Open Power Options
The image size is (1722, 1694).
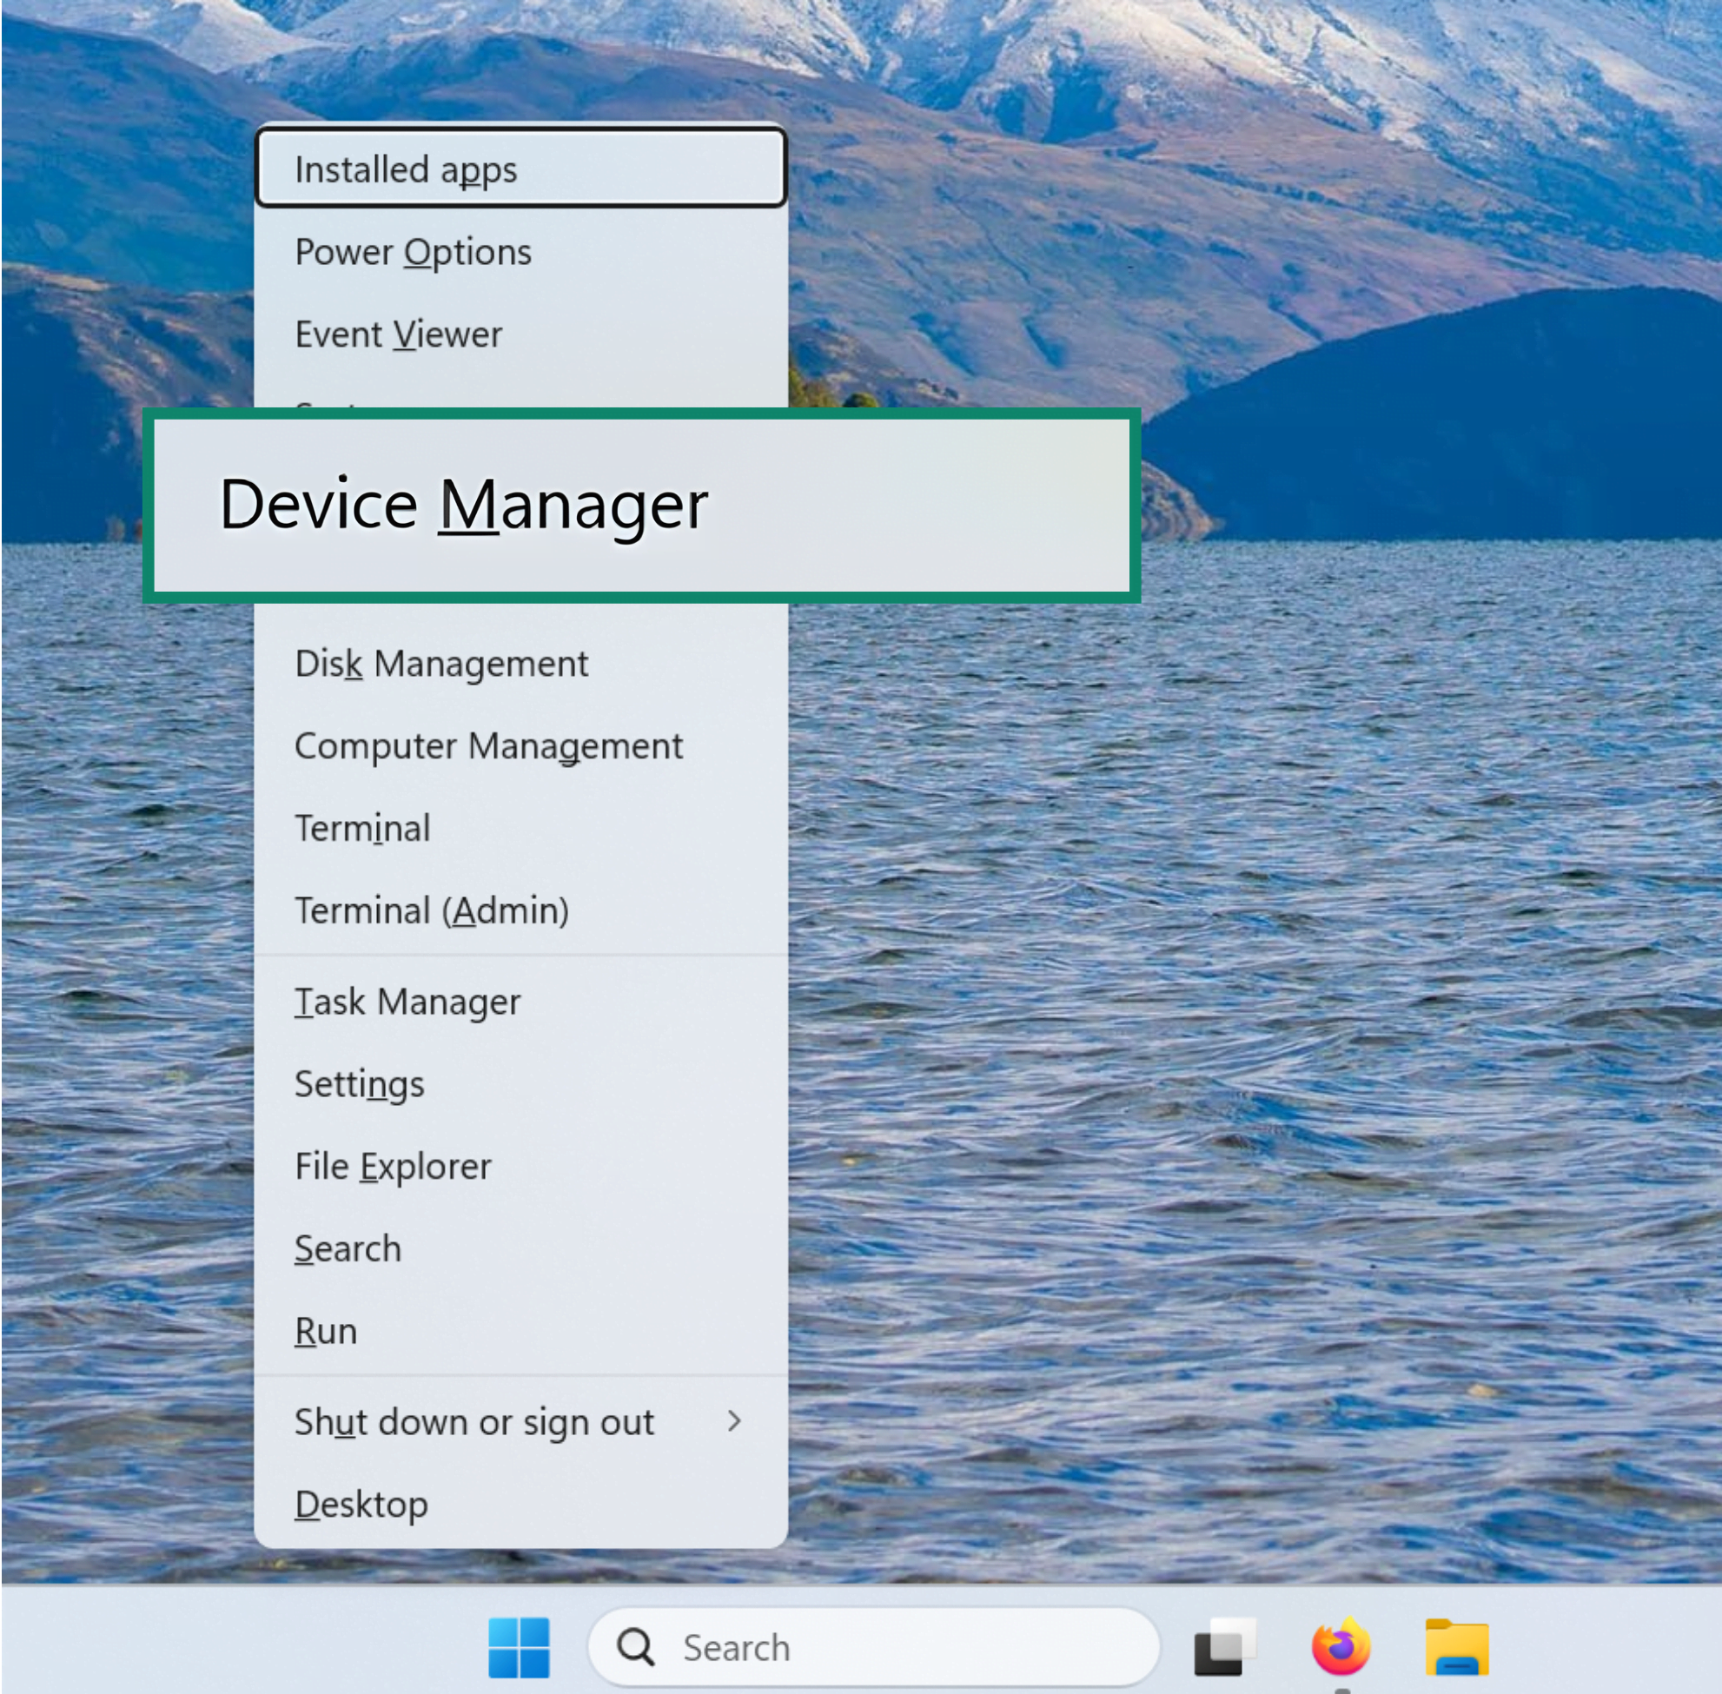coord(413,252)
